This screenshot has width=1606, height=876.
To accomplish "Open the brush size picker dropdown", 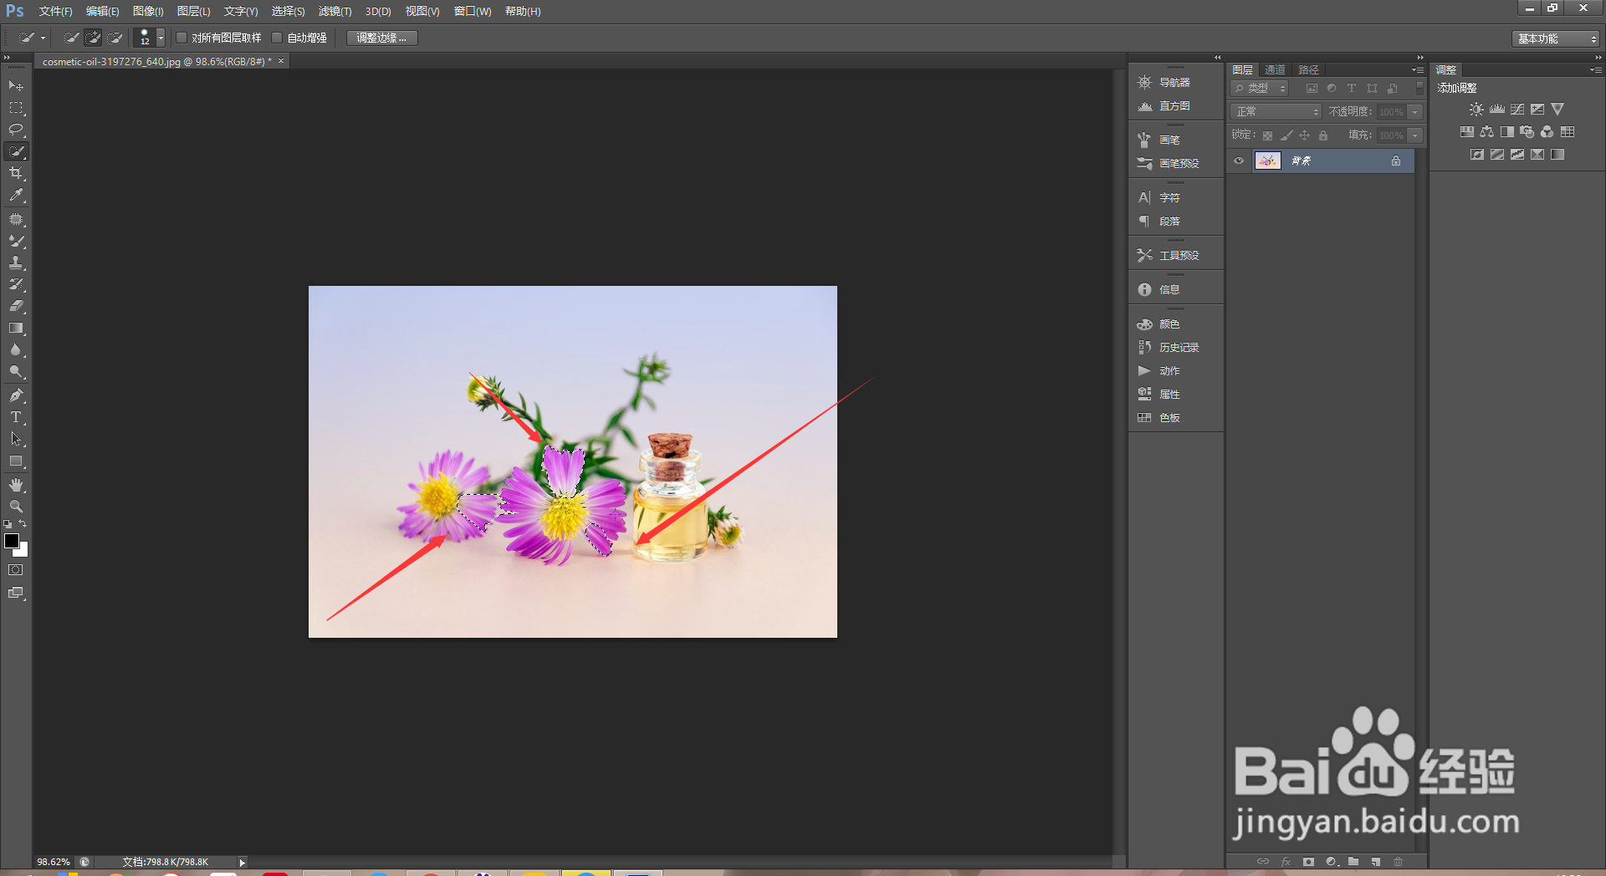I will (161, 38).
